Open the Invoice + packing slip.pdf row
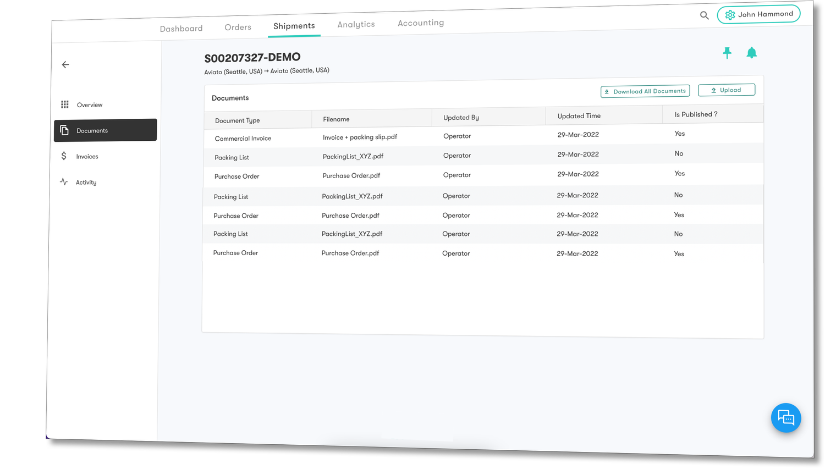 click(360, 137)
